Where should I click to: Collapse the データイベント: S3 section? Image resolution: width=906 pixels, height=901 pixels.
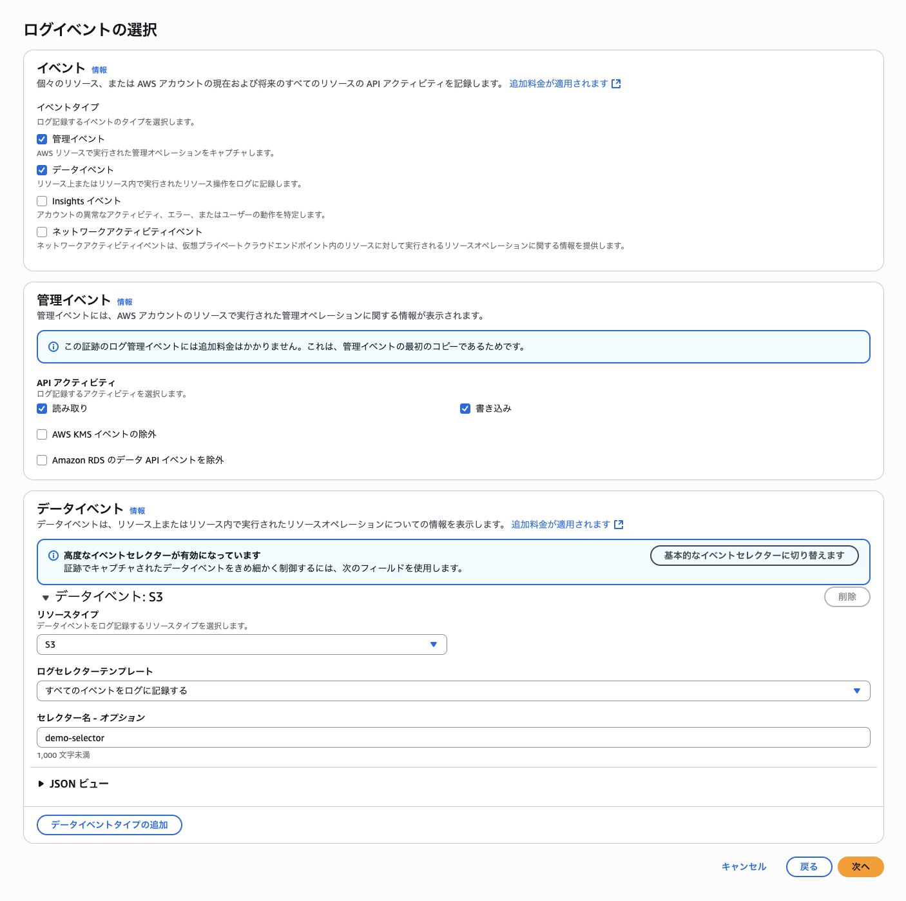click(46, 597)
